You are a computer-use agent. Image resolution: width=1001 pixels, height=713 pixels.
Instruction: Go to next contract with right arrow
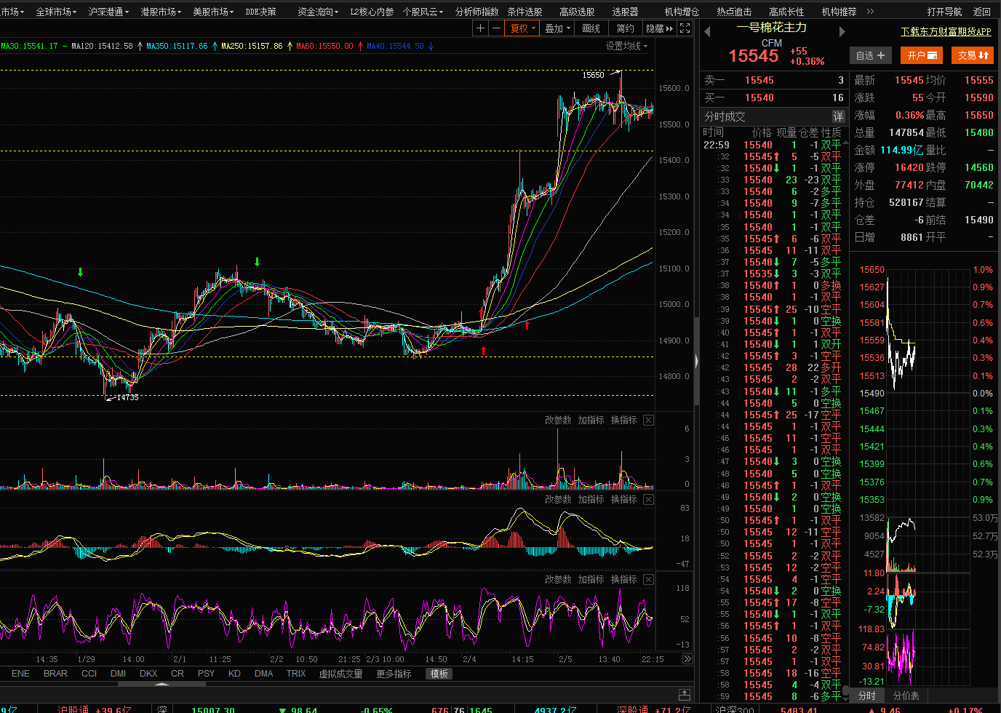click(x=842, y=31)
